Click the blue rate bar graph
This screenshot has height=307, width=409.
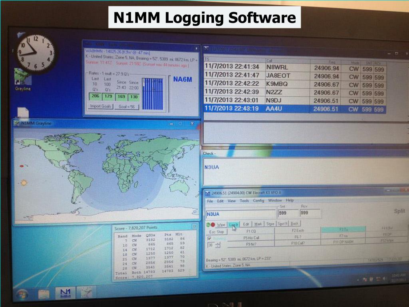click(153, 94)
